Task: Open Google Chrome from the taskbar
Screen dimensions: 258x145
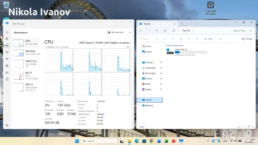Action: click(x=152, y=141)
